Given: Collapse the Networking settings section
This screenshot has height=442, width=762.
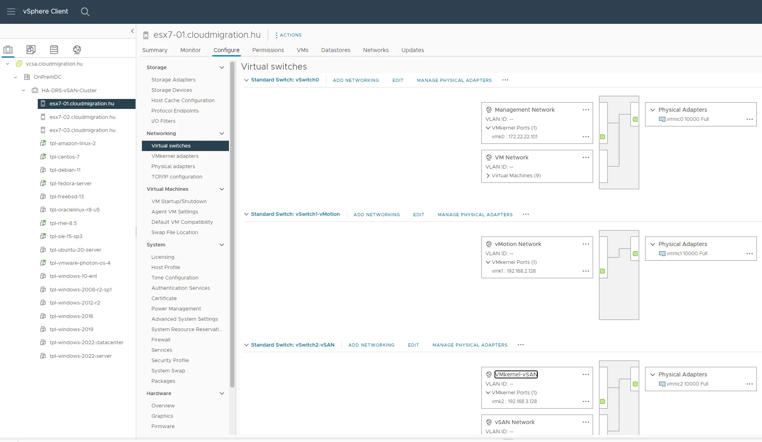Looking at the screenshot, I should [x=222, y=134].
